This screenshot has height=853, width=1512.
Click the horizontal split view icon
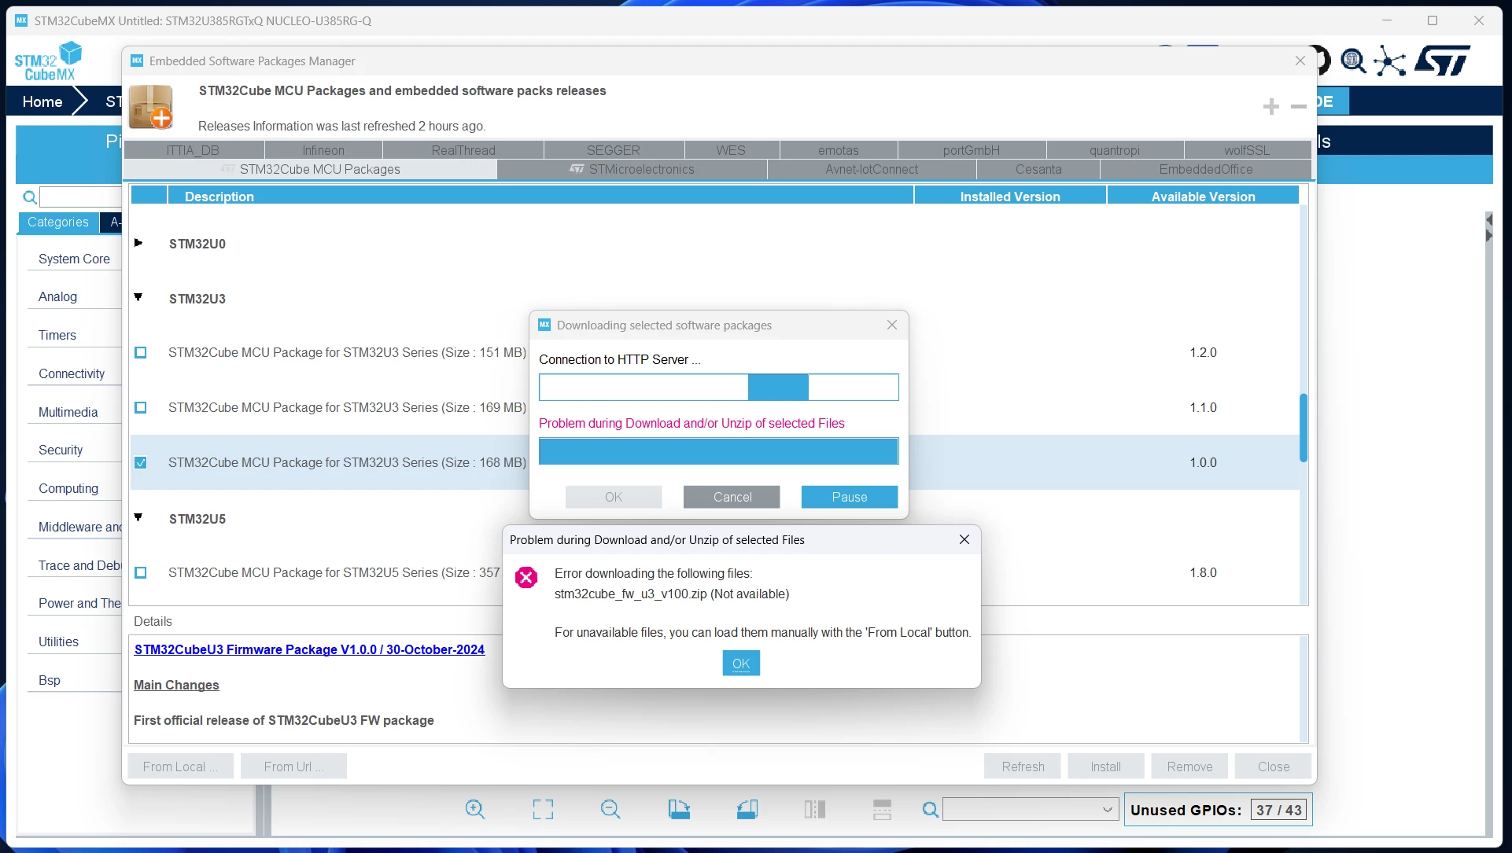pos(882,809)
